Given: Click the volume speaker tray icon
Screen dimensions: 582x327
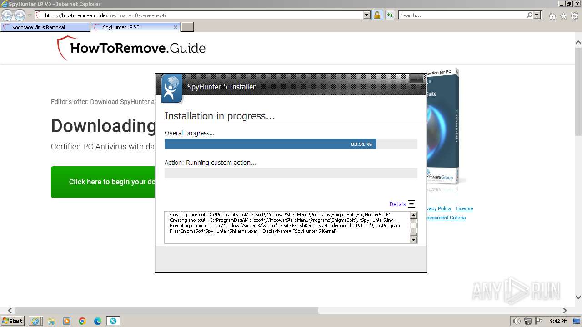Looking at the screenshot, I should pyautogui.click(x=517, y=321).
